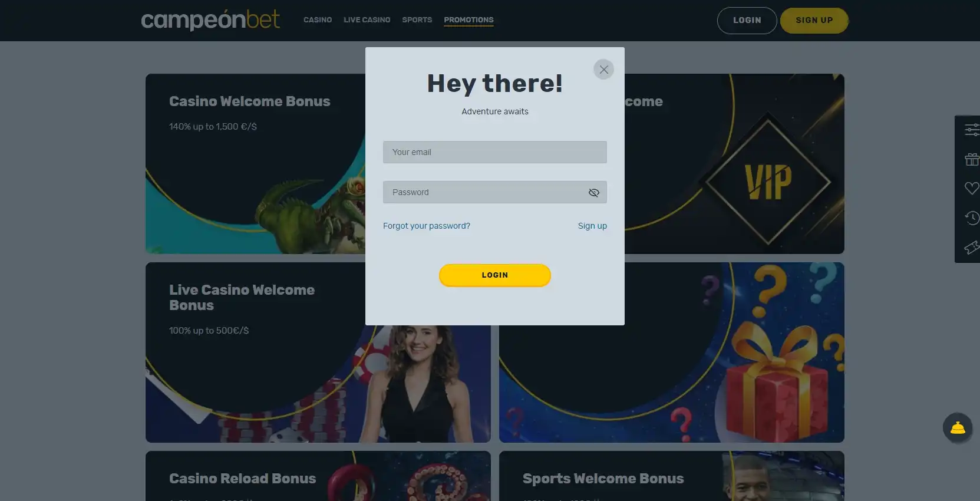Open the Casino Reload Bonus card
Image resolution: width=980 pixels, height=501 pixels.
tap(318, 476)
